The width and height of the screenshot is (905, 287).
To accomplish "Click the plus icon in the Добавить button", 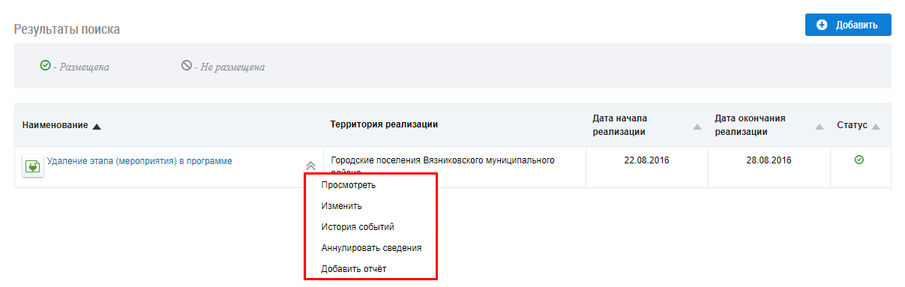I will 822,25.
